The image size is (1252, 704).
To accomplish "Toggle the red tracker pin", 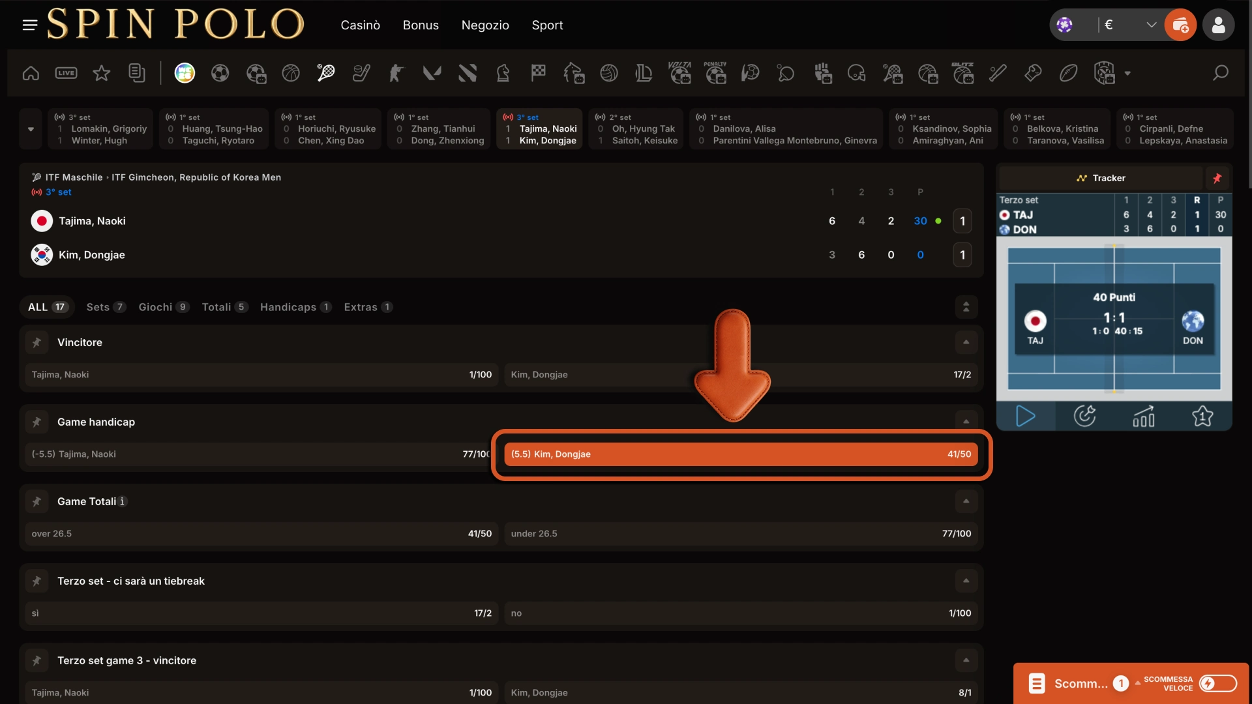I will [1217, 178].
